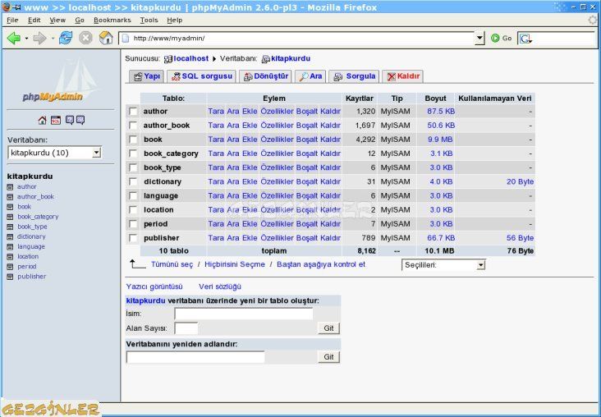Tick the language table checkbox
The image size is (601, 417).
(x=133, y=196)
